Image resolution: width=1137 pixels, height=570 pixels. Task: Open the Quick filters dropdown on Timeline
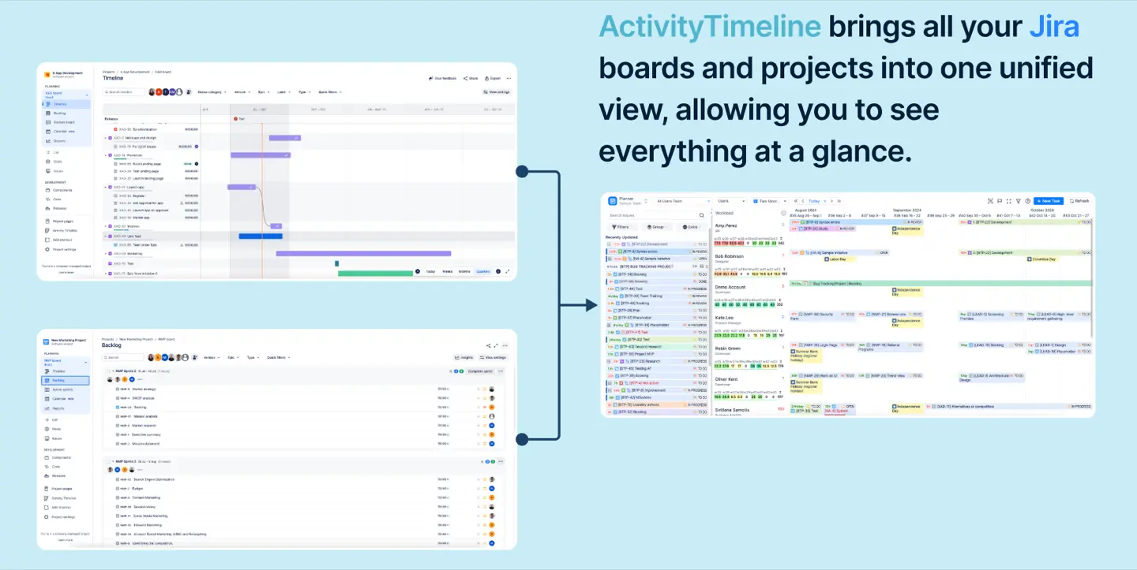332,92
